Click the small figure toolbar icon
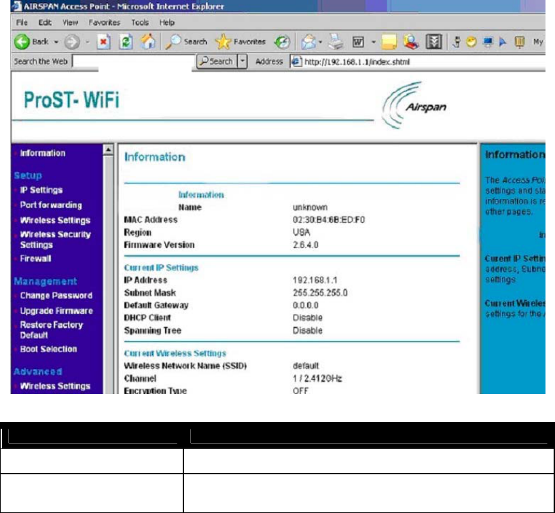 pos(456,42)
